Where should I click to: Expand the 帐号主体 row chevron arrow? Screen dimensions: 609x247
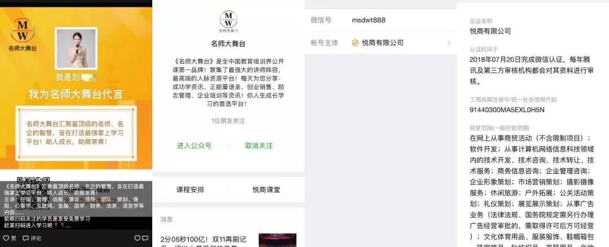point(449,43)
